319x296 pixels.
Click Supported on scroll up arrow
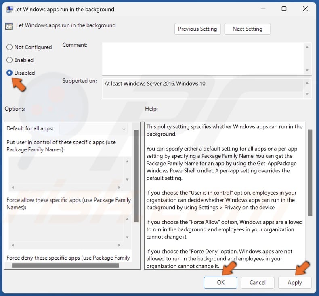[307, 83]
